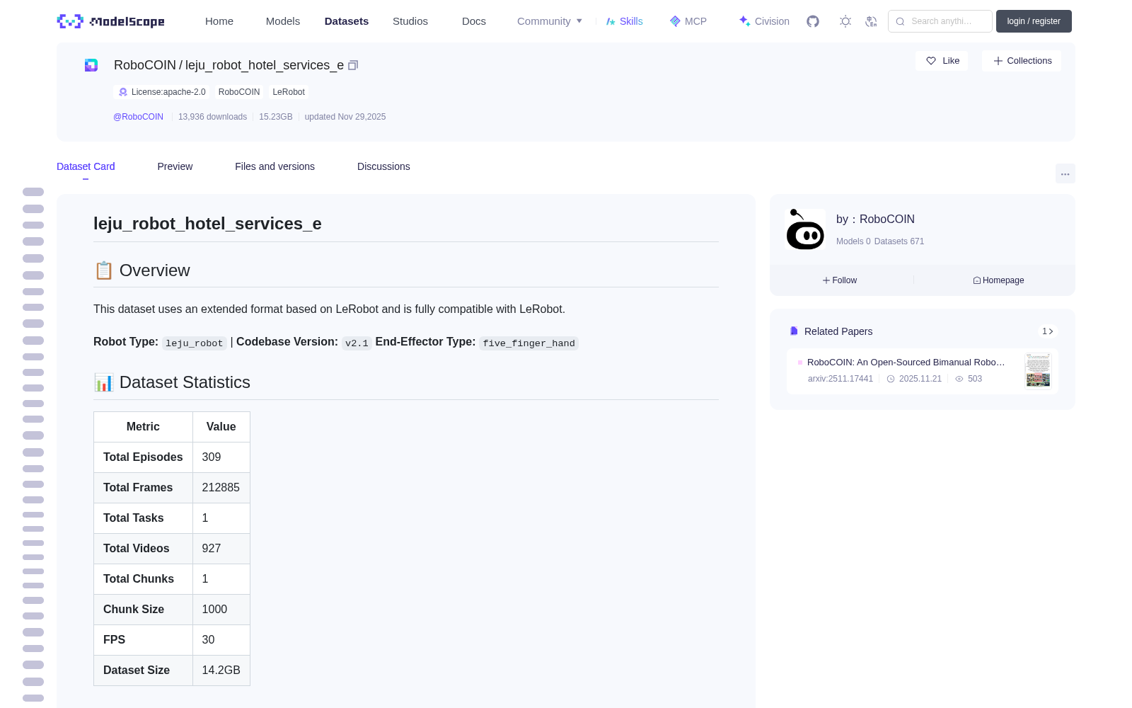Open the three-dot more options menu
The width and height of the screenshot is (1132, 708).
pyautogui.click(x=1065, y=174)
